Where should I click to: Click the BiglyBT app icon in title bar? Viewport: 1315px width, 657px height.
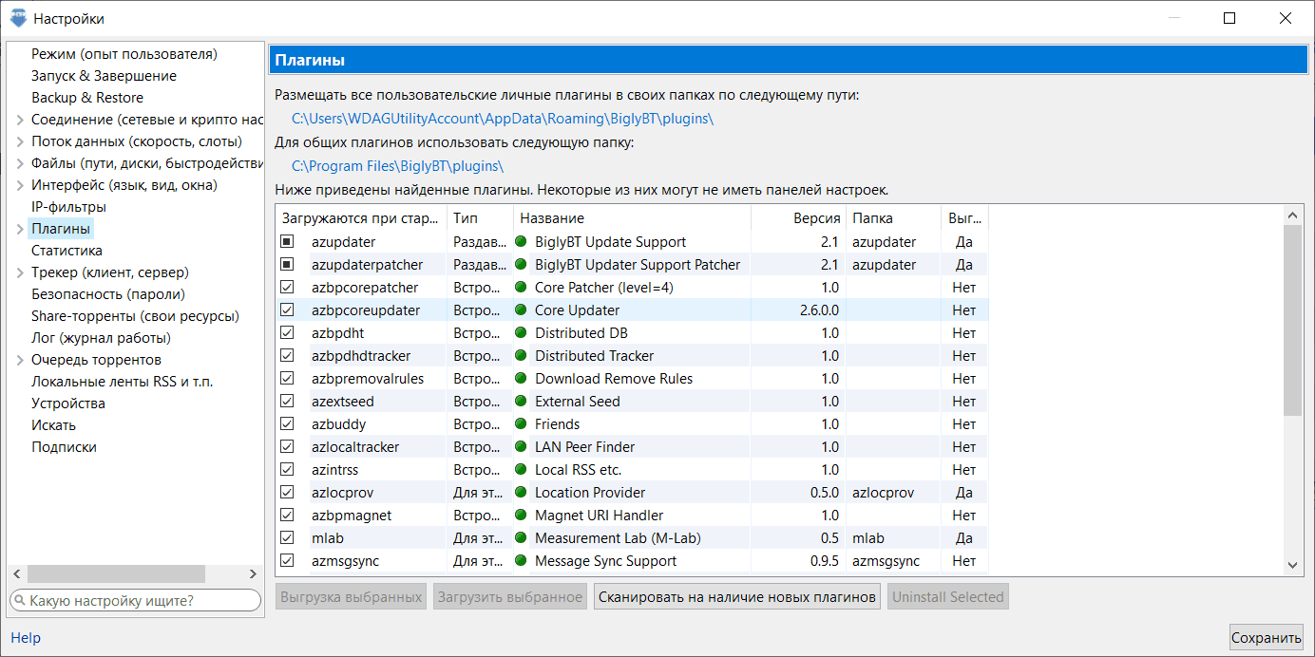pyautogui.click(x=18, y=18)
